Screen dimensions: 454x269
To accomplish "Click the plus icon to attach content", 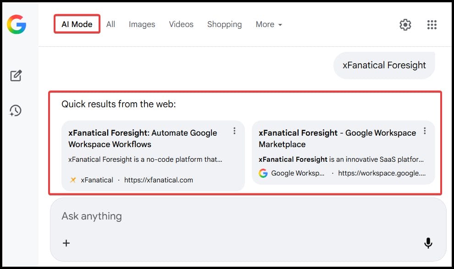I will click(66, 243).
